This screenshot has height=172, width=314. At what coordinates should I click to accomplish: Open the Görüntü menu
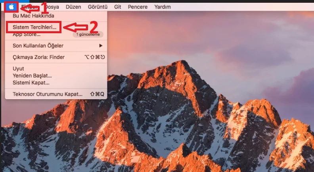[97, 7]
